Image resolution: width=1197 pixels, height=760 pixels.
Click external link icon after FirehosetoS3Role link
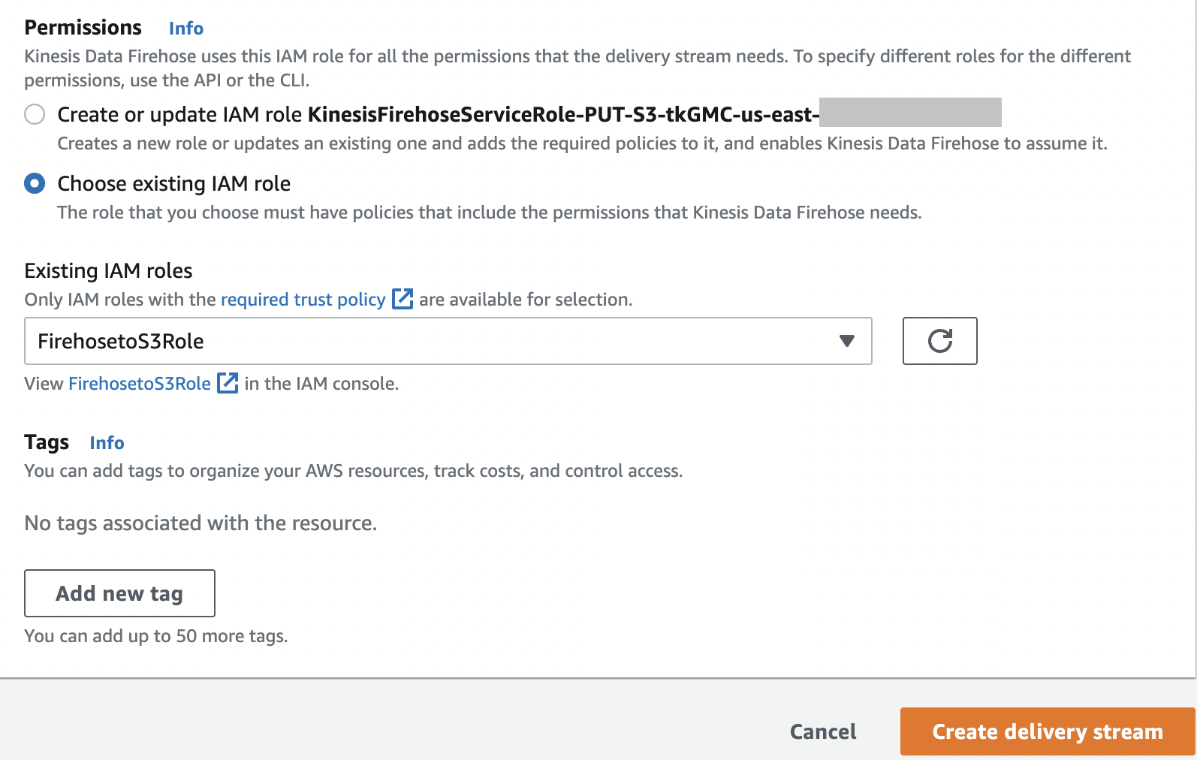tap(228, 383)
